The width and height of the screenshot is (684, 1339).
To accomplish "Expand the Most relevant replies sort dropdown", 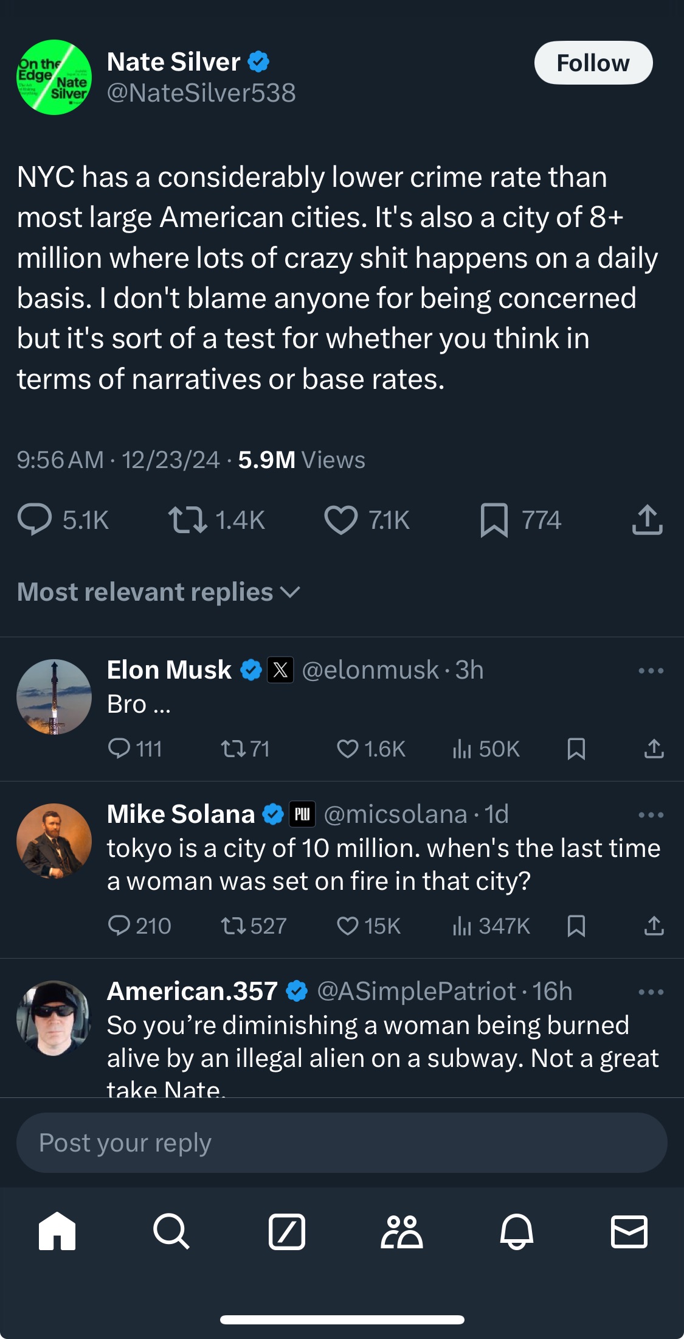I will tap(158, 592).
